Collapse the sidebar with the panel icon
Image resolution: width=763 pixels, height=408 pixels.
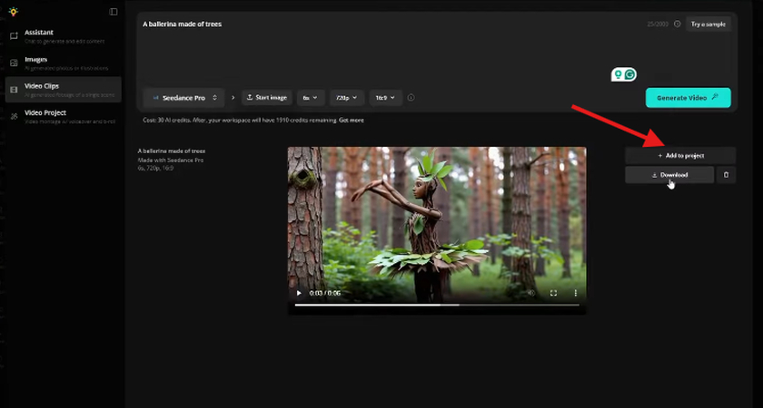pos(114,12)
